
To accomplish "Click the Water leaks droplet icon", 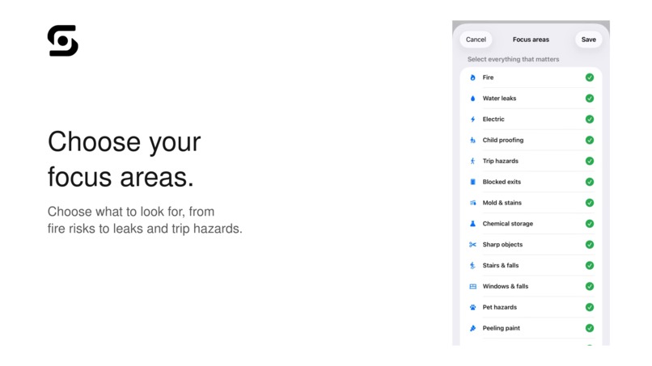I will point(472,99).
